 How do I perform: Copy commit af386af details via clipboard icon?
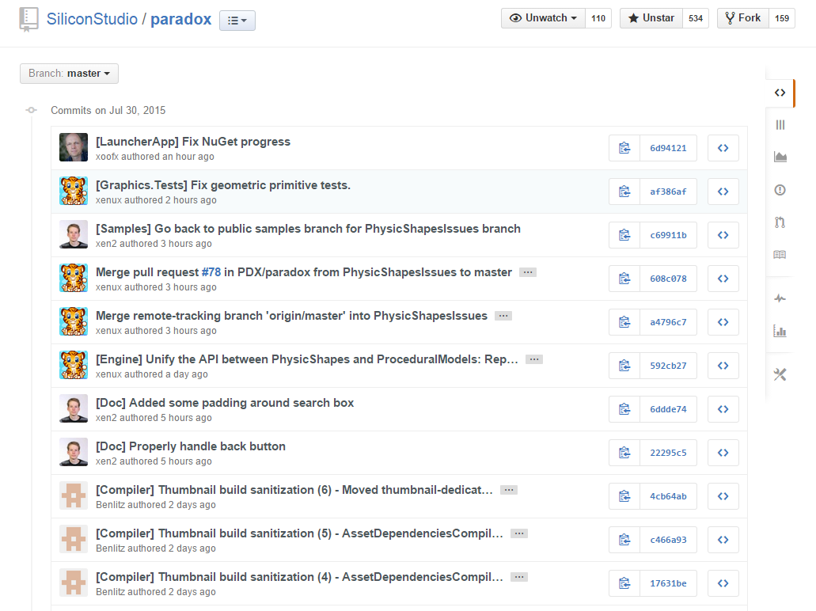click(624, 191)
